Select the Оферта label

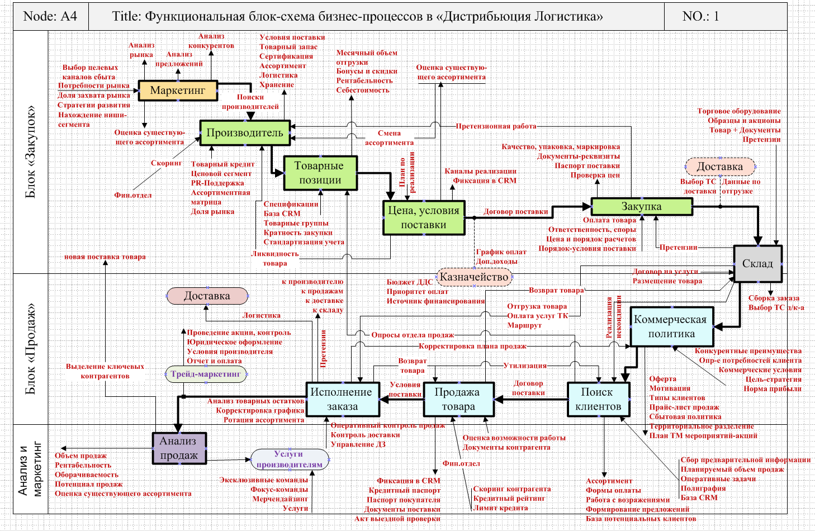663,379
